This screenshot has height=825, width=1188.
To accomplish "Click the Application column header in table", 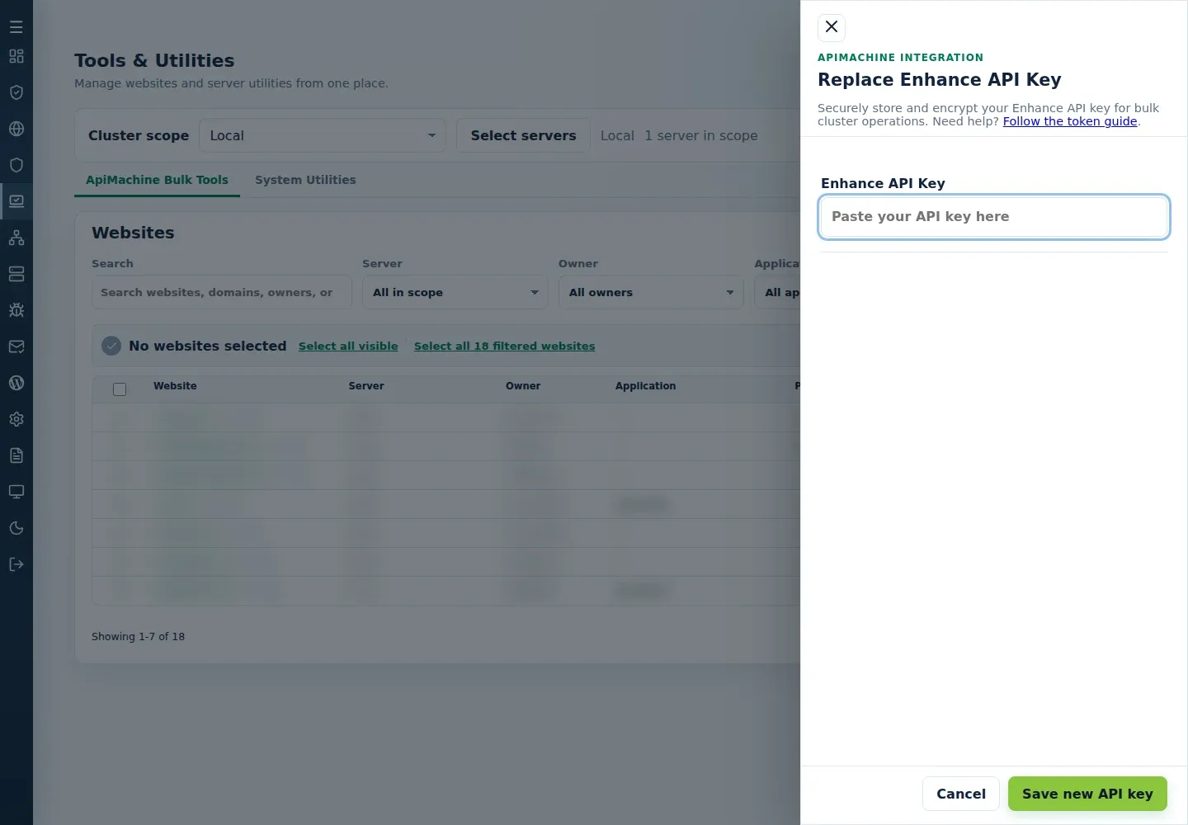I will click(645, 386).
